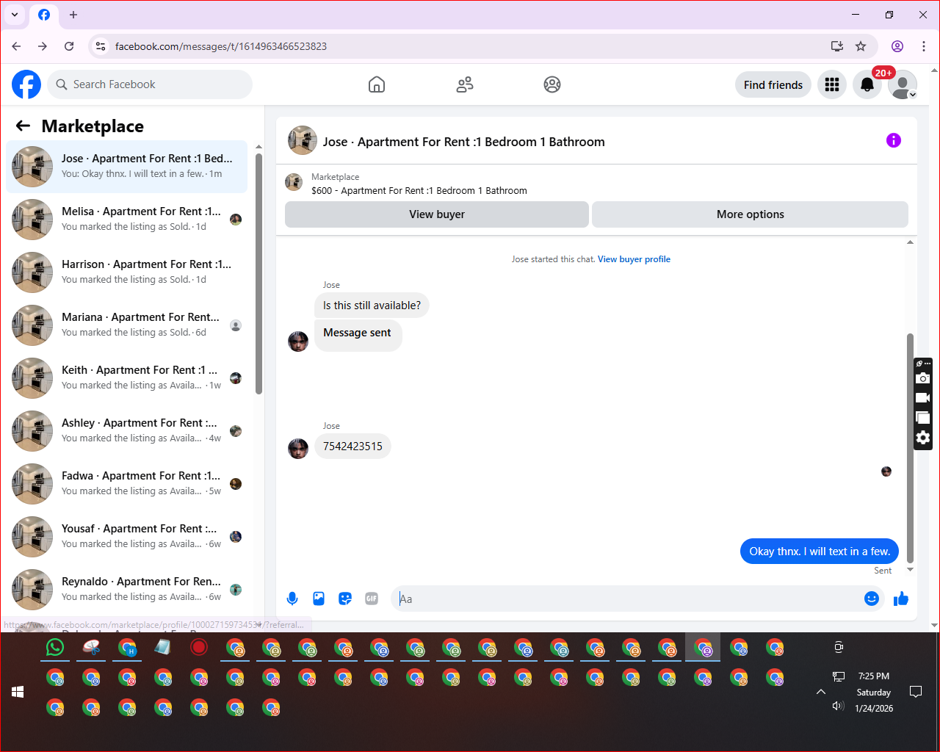The width and height of the screenshot is (940, 752).
Task: Show hidden tray icons chevron
Action: 821,692
